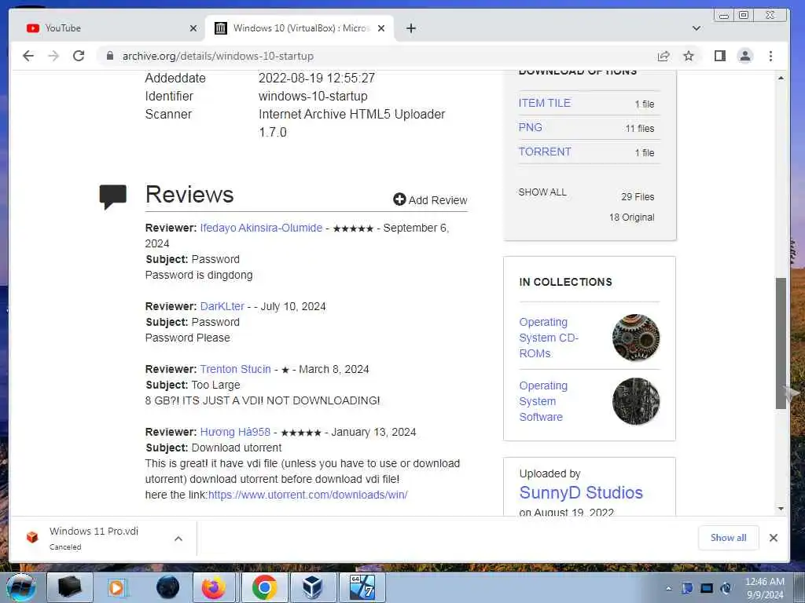Show all downloads
Viewport: 805px width, 603px height.
pos(728,537)
